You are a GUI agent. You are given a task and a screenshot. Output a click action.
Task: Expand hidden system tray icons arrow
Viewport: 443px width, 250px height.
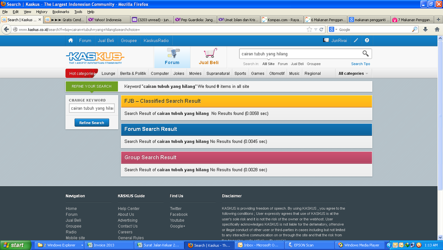pyautogui.click(x=389, y=245)
